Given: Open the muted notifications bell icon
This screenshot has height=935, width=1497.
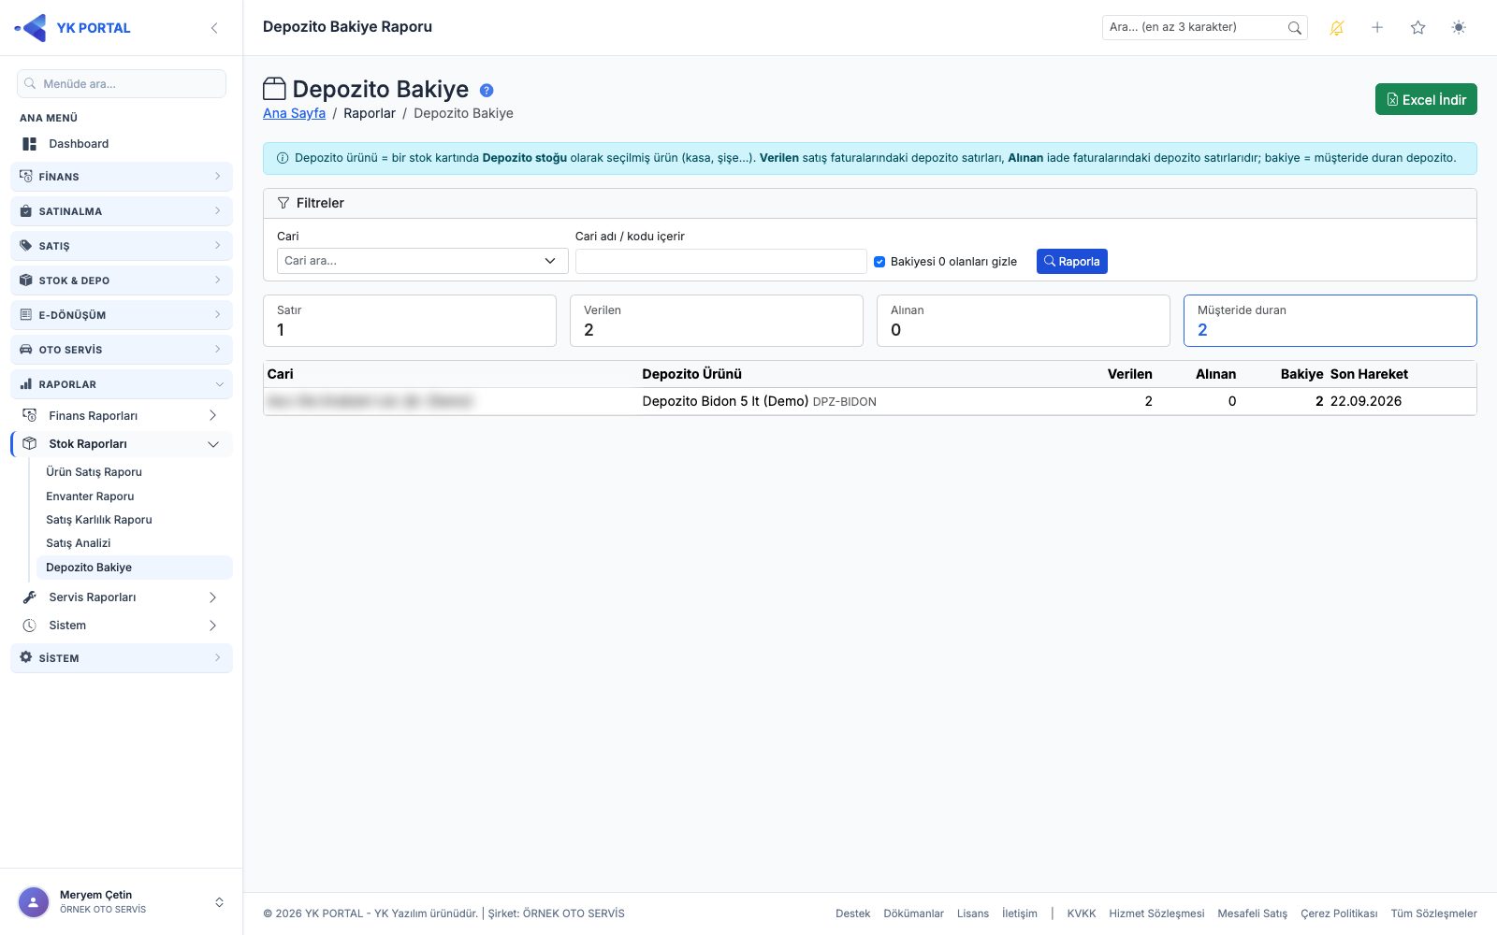Looking at the screenshot, I should [x=1336, y=28].
